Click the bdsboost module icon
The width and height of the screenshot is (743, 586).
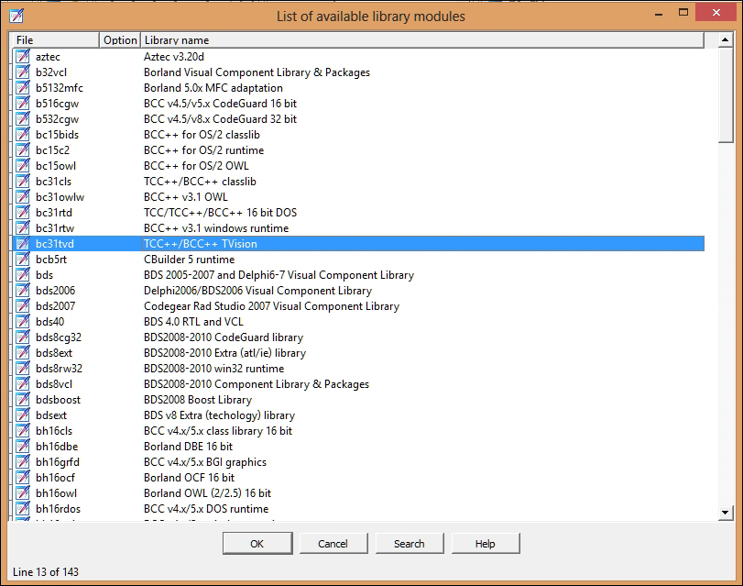point(22,400)
